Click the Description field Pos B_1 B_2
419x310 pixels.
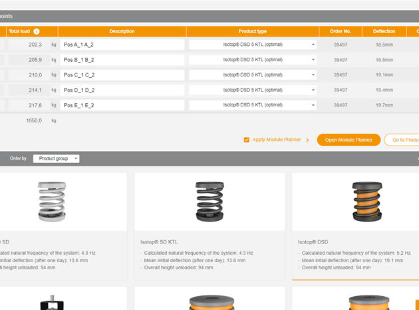tap(122, 60)
